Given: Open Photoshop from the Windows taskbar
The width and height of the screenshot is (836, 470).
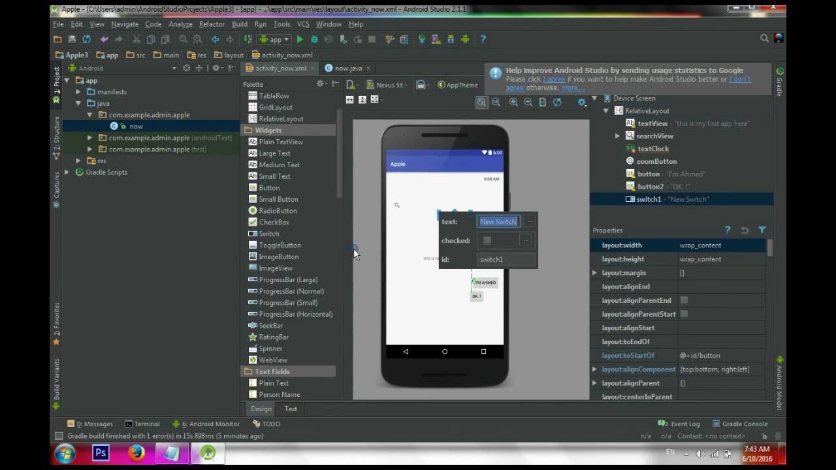Looking at the screenshot, I should pyautogui.click(x=101, y=452).
